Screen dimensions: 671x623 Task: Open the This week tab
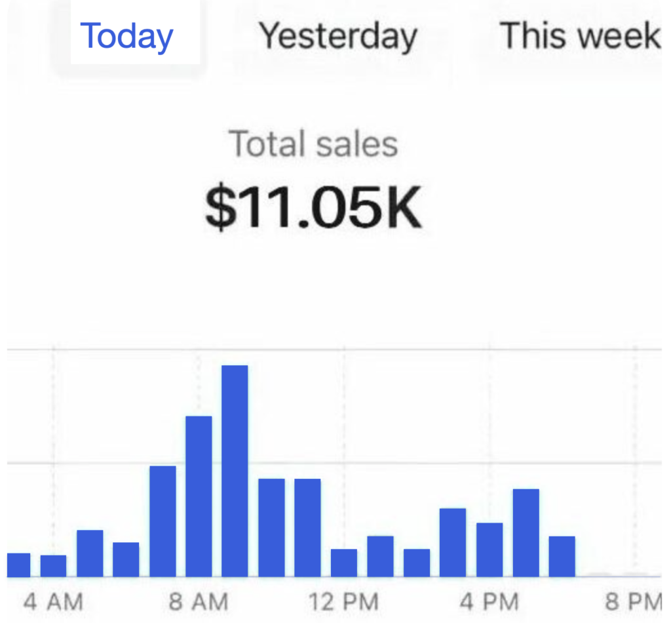(x=581, y=35)
